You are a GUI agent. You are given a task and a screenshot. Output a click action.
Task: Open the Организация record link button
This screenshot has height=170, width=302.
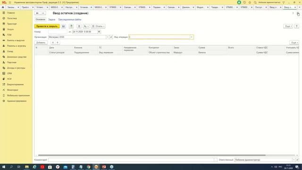click(111, 37)
